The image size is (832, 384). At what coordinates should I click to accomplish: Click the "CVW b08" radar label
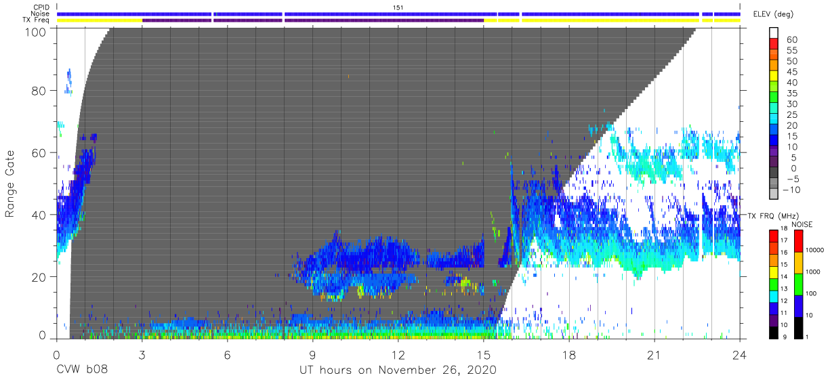(x=82, y=370)
